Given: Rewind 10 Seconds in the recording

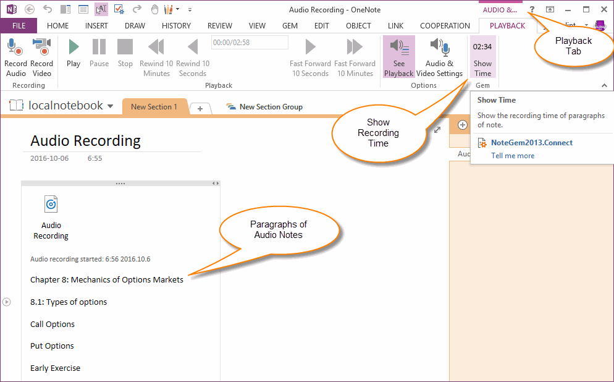Looking at the screenshot, I should click(193, 57).
